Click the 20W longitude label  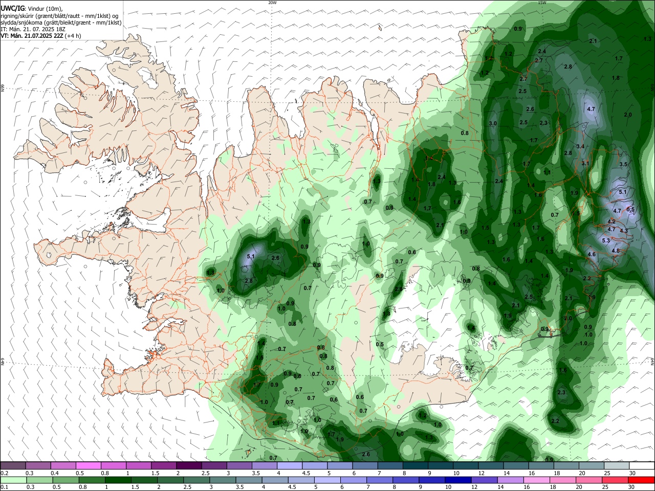pyautogui.click(x=272, y=3)
